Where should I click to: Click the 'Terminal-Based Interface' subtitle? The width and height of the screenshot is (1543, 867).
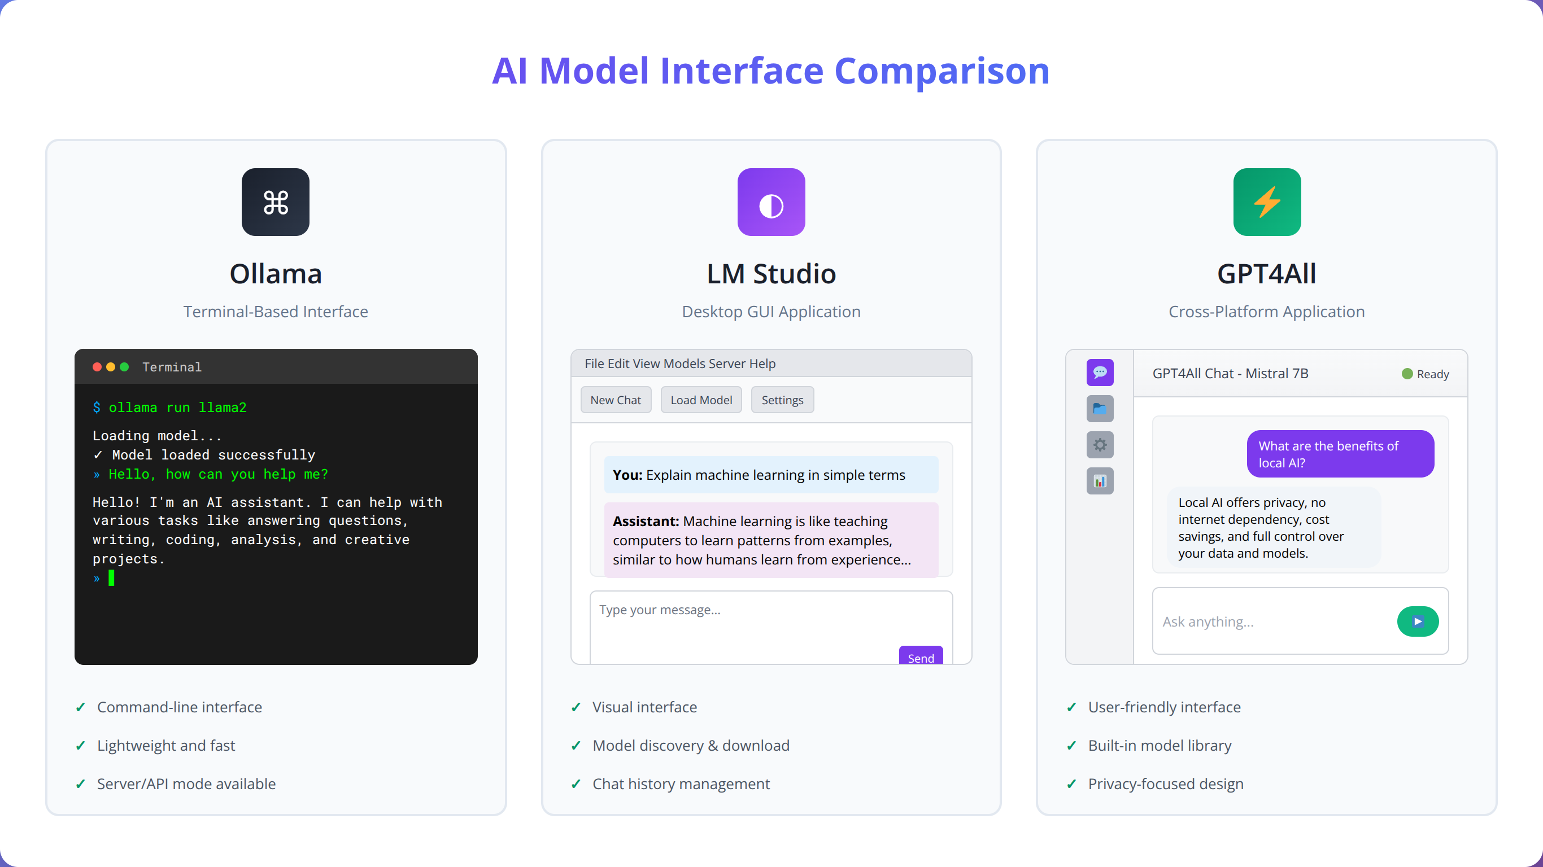[276, 312]
